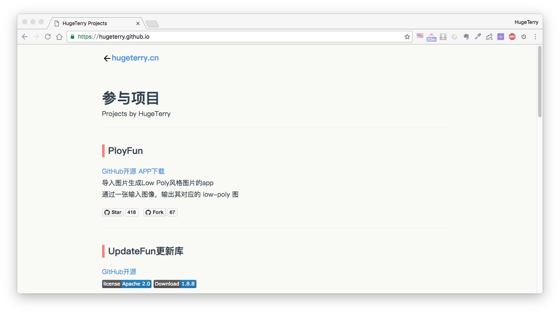This screenshot has width=560, height=314.
Task: Click the star count 418
Action: [132, 212]
